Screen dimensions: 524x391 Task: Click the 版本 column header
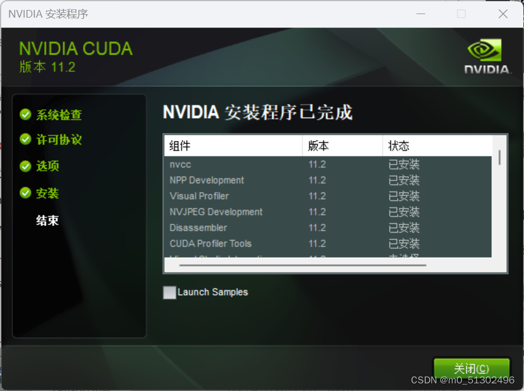pos(342,146)
